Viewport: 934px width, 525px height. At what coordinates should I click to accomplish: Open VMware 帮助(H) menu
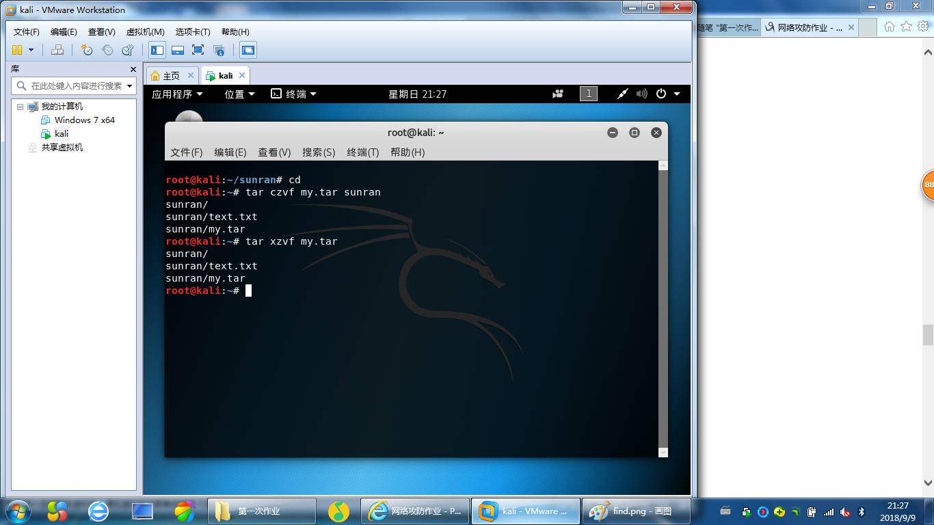point(235,32)
